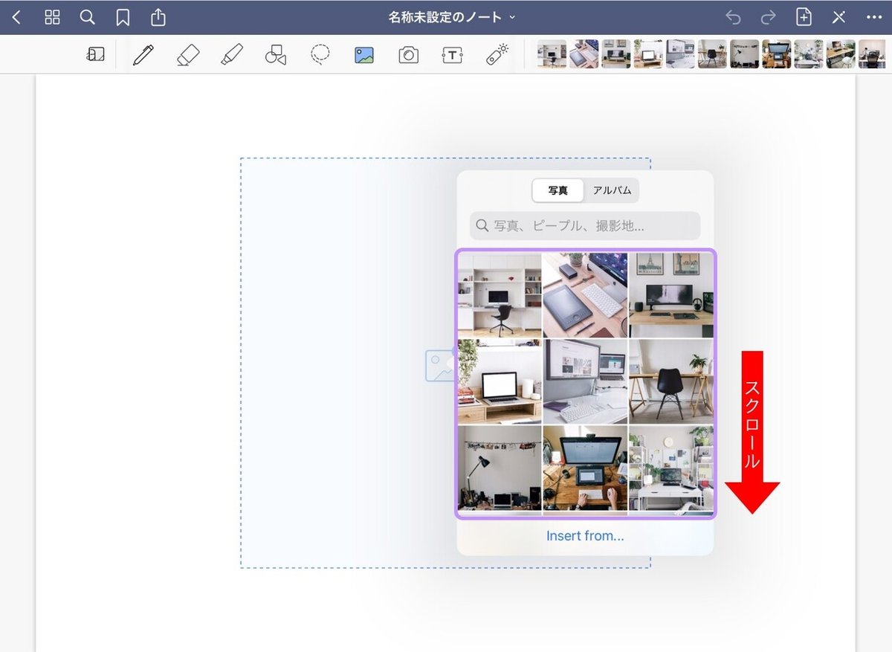Select the angled wooden desk with white chair strip thumbnail
892x652 pixels.
click(840, 54)
